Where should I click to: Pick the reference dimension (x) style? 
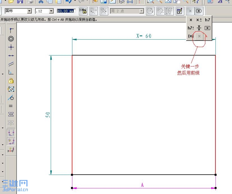[190, 36]
